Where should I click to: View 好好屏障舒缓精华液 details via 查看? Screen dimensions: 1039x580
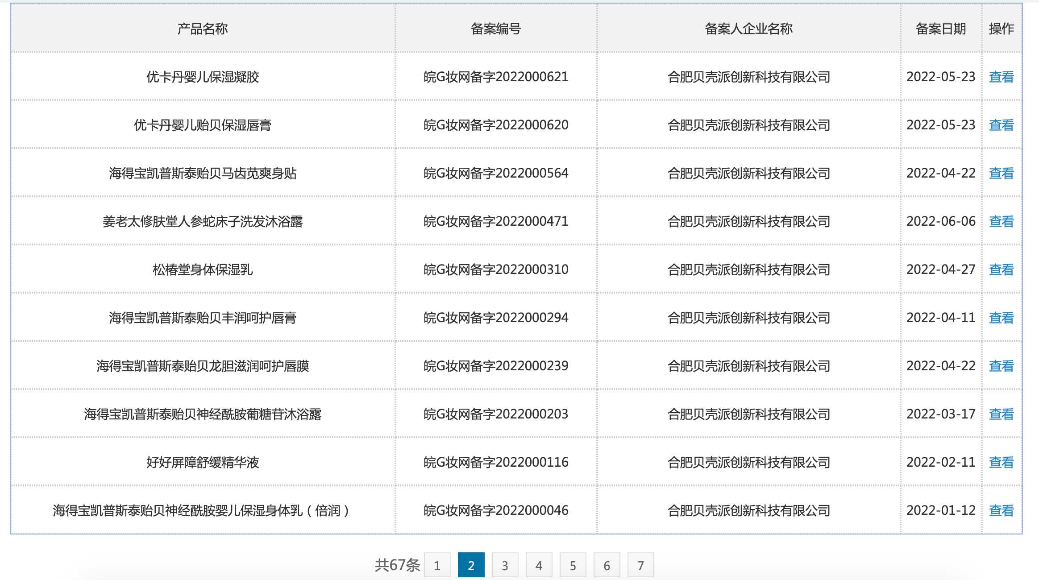click(x=1001, y=462)
